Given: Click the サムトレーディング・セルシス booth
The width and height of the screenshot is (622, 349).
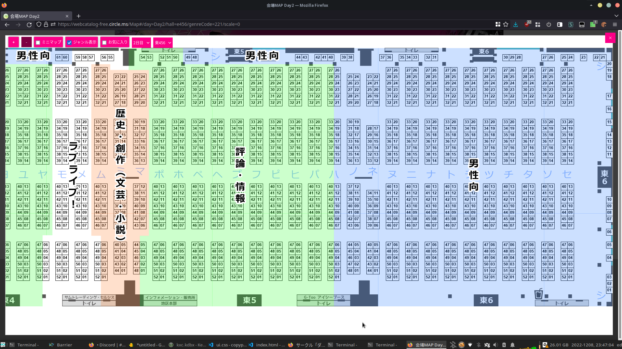Looking at the screenshot, I should pos(89,297).
